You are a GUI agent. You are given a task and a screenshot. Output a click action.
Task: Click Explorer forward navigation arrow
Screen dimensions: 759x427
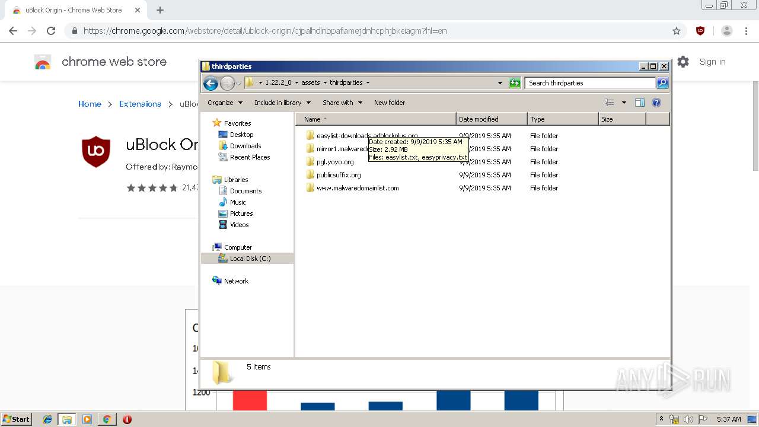tap(227, 83)
